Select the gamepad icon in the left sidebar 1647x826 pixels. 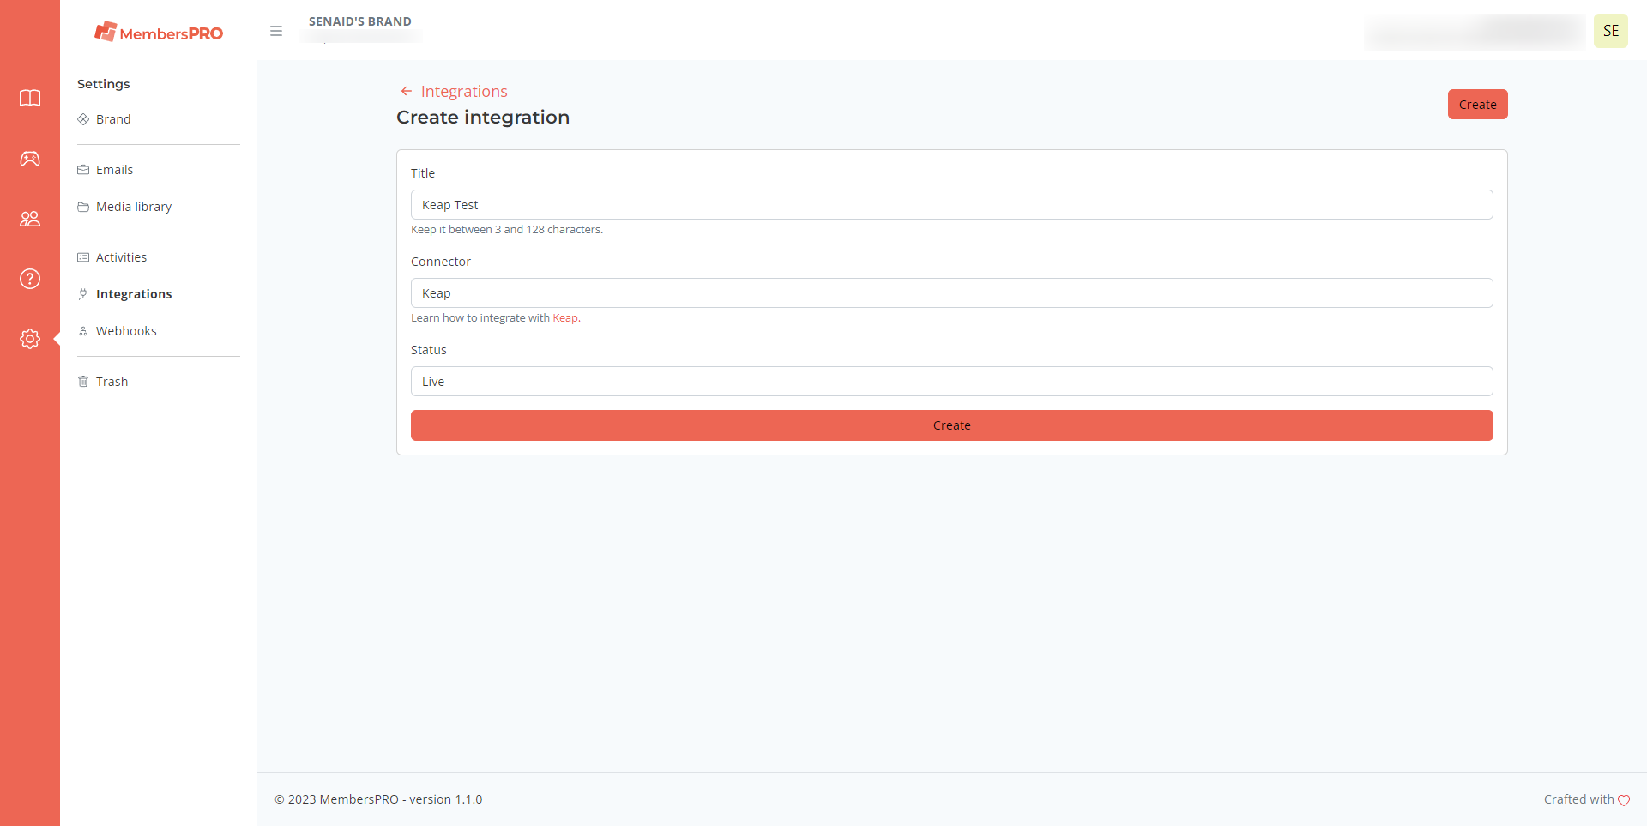point(30,159)
